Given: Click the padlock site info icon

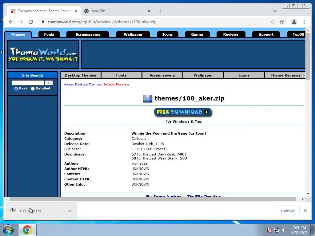Looking at the screenshot, I should click(43, 22).
